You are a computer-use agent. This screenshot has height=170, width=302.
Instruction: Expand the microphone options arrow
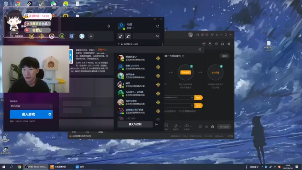click(180, 126)
